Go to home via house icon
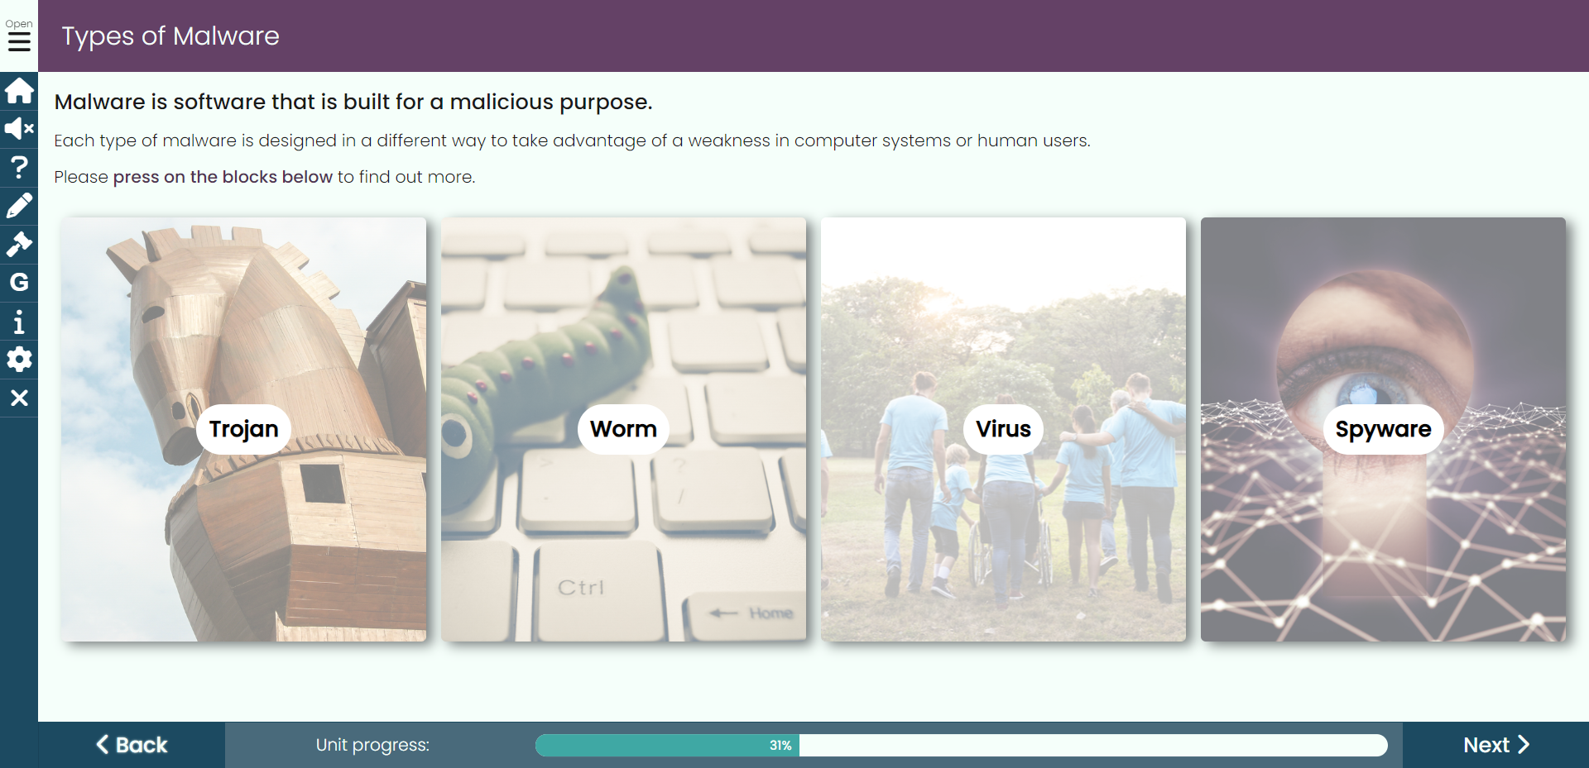This screenshot has width=1589, height=768. tap(19, 91)
